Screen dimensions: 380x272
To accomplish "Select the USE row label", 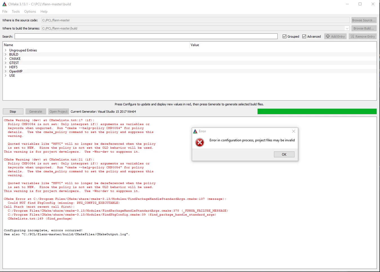I will [12, 76].
